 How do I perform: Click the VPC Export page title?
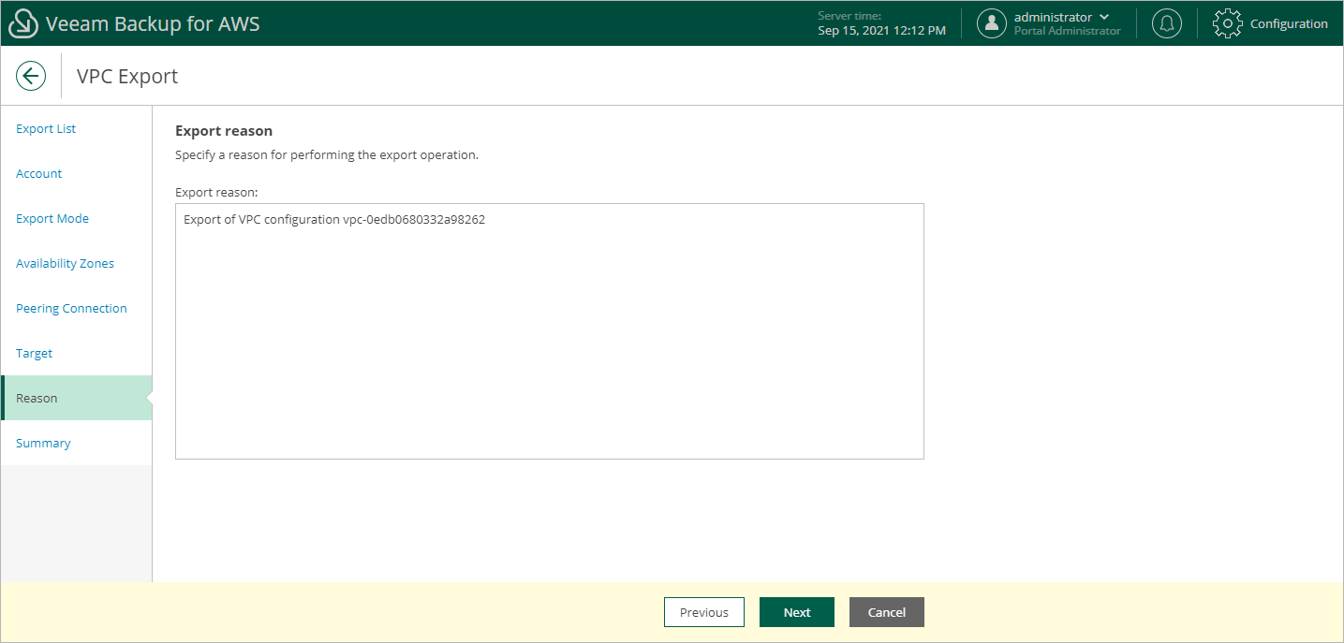point(127,77)
